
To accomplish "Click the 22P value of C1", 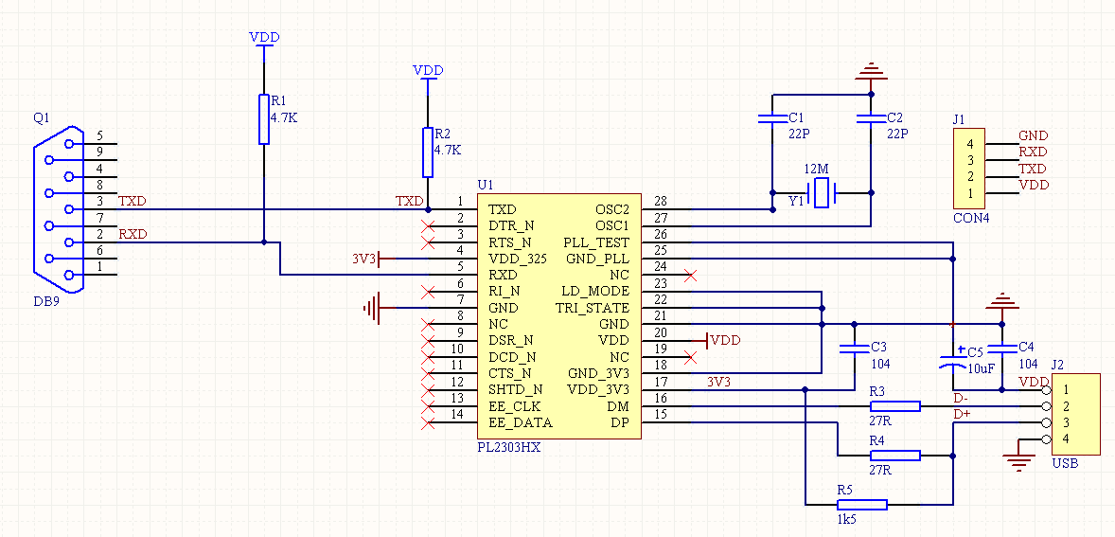I will pos(801,133).
